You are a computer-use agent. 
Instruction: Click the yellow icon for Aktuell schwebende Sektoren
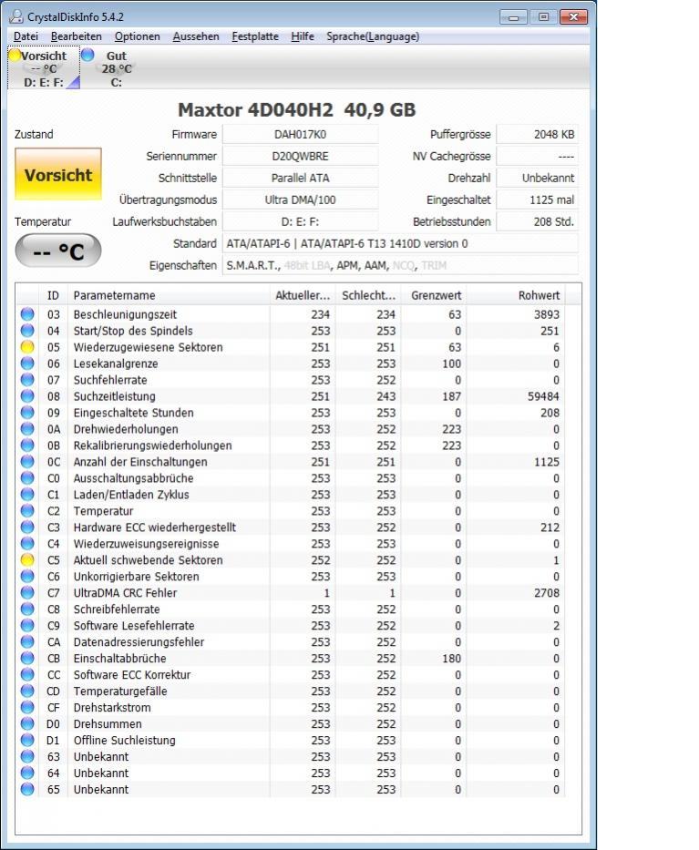pyautogui.click(x=27, y=559)
